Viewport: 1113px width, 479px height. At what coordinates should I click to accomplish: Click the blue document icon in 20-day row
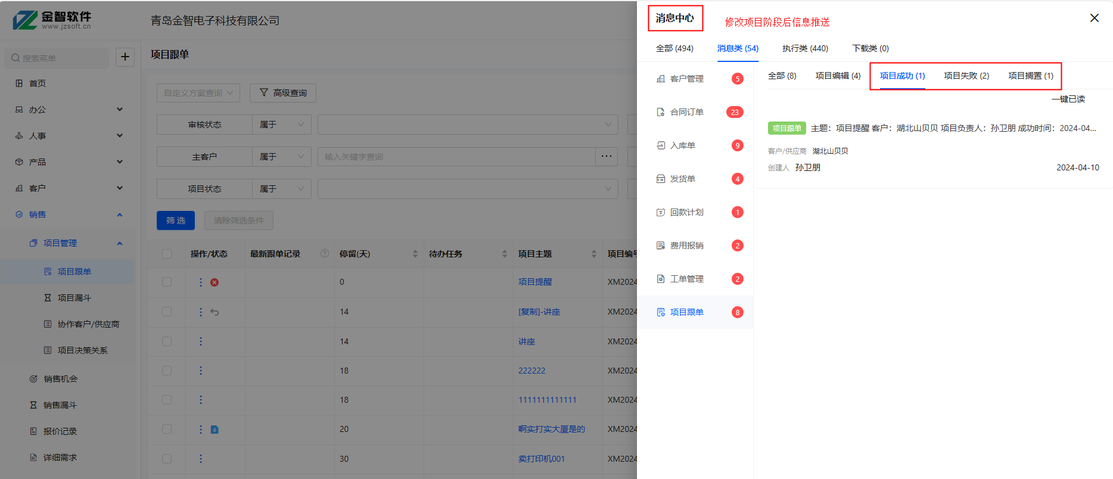click(214, 430)
